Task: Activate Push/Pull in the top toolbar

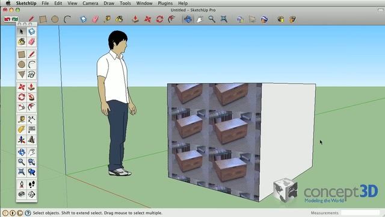Action: [x=135, y=19]
